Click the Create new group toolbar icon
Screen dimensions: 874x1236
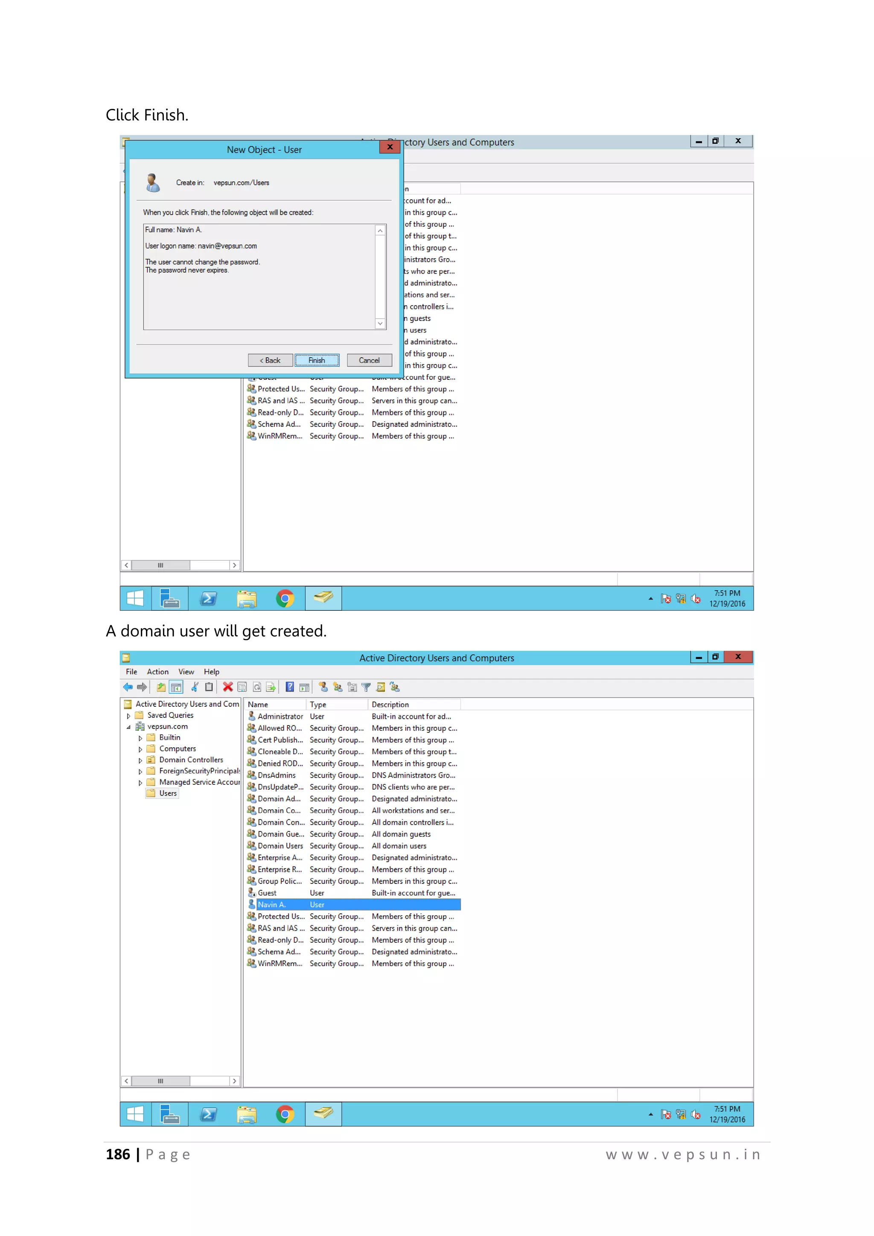(338, 687)
